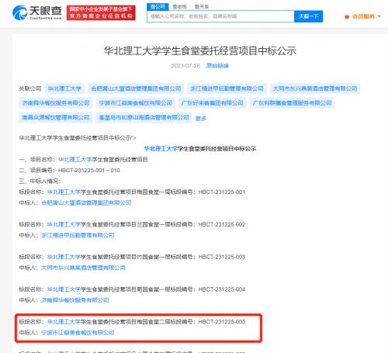Click the red 官方备案企业征信机构 banner
Image resolution: width=388 pixels, height=353 pixels.
pos(101,12)
